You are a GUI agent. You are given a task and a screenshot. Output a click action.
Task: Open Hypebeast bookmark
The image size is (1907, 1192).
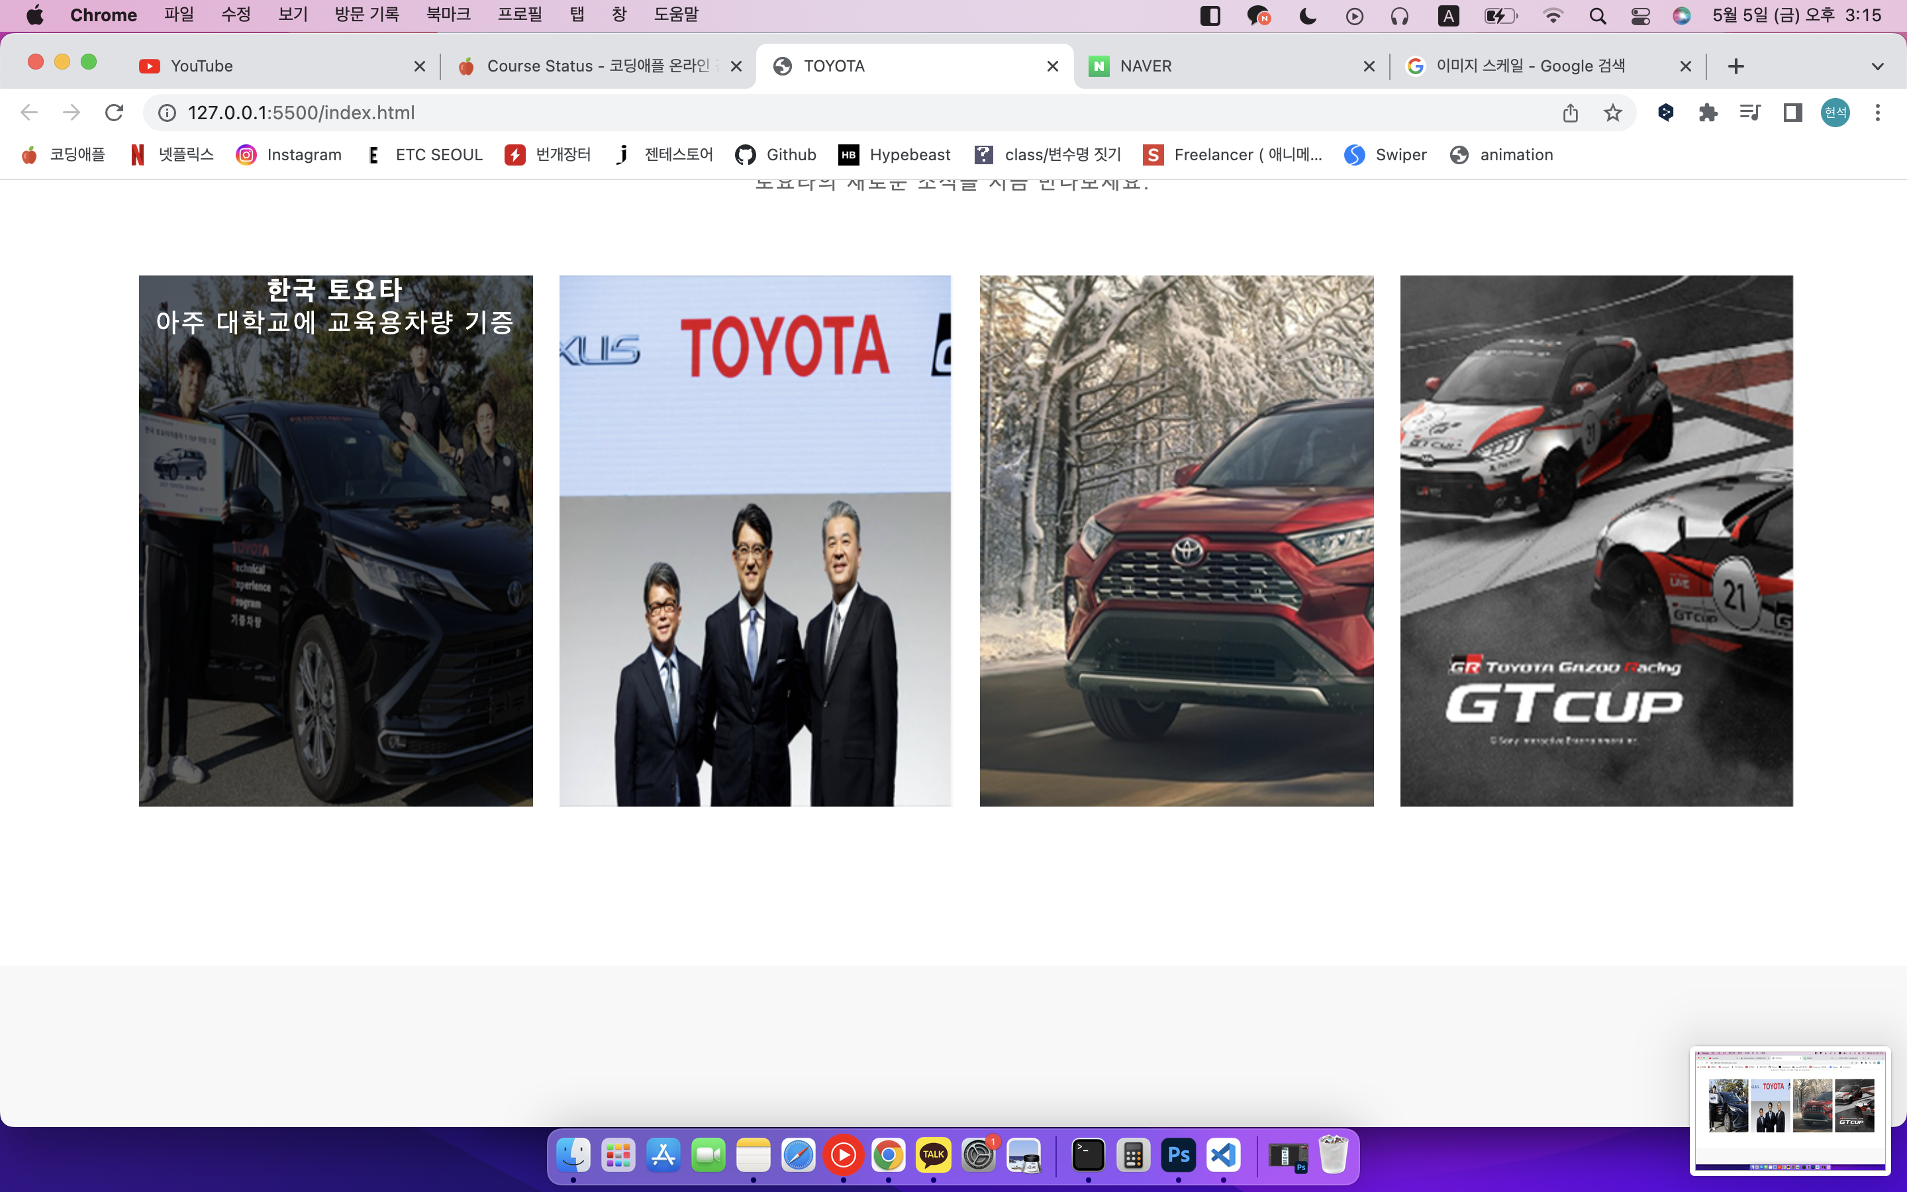[895, 154]
